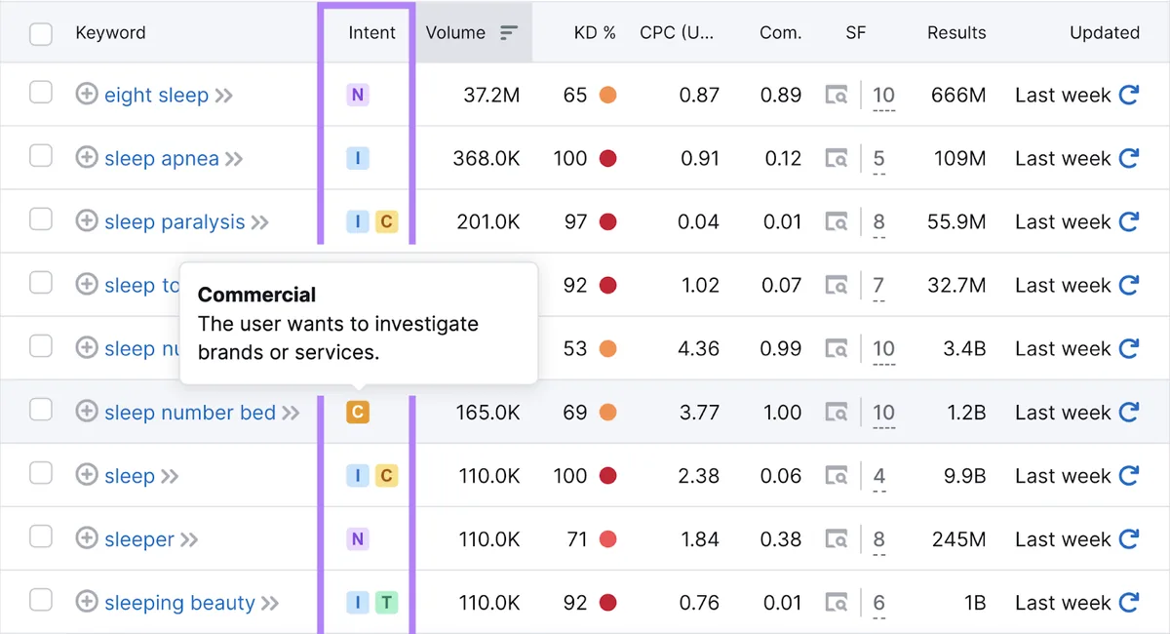Click volume value 37.2M
Screen dimensions: 1170x634
(491, 95)
